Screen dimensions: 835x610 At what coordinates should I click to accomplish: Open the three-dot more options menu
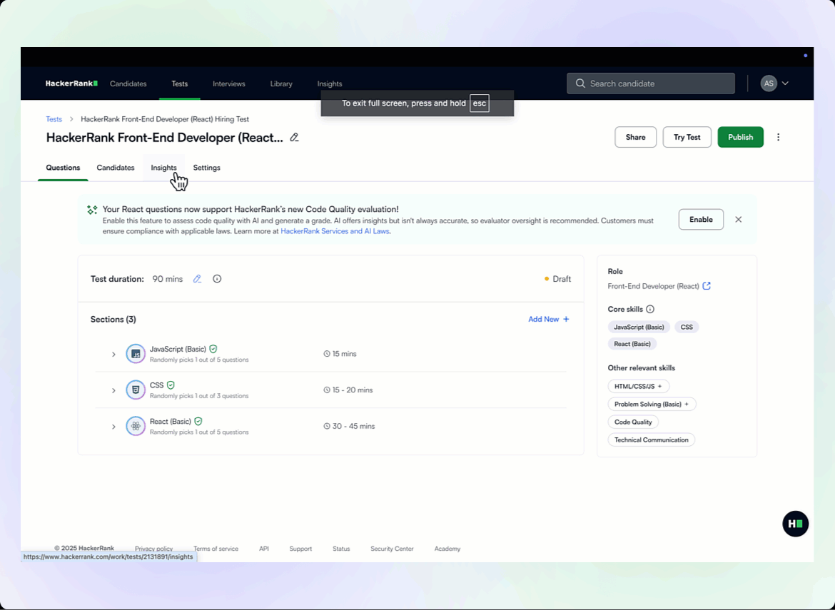click(778, 137)
